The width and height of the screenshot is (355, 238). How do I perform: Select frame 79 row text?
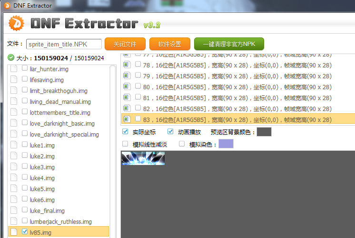[x=237, y=76]
